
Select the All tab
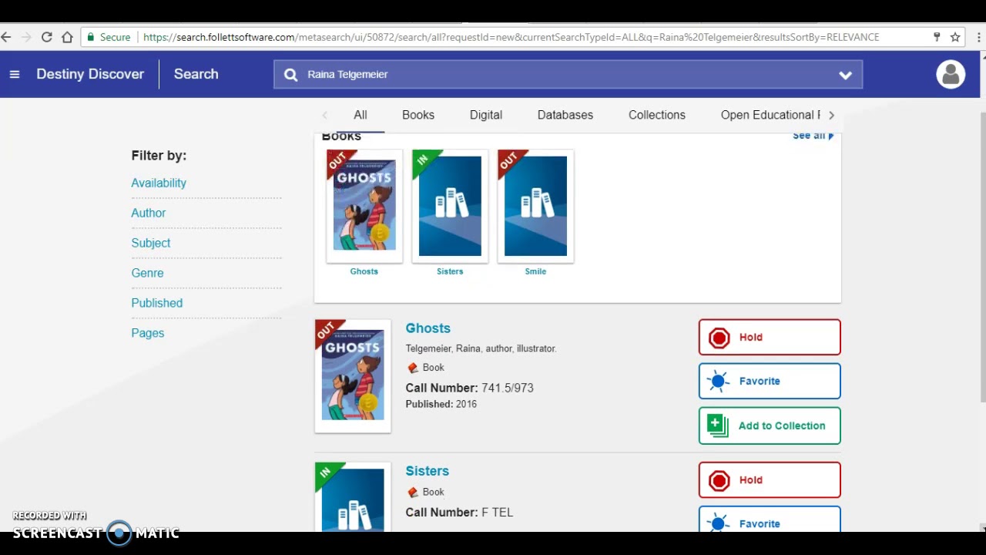pos(360,115)
